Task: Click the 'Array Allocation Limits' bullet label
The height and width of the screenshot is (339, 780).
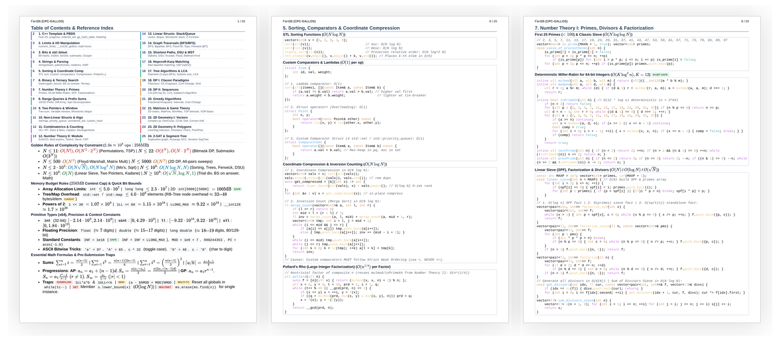Action: point(63,189)
